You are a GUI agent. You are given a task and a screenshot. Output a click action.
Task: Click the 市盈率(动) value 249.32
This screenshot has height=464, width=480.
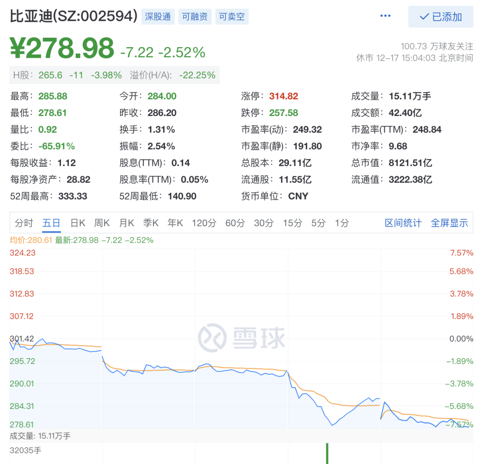tap(308, 129)
